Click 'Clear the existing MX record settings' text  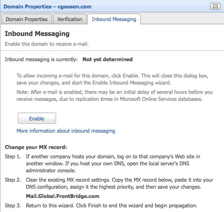(x=119, y=183)
